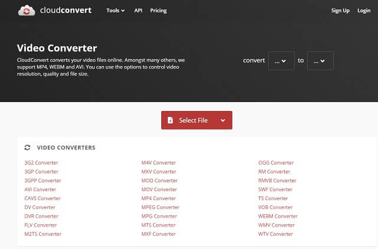
Task: Open the MXF Converter link
Action: (x=158, y=234)
